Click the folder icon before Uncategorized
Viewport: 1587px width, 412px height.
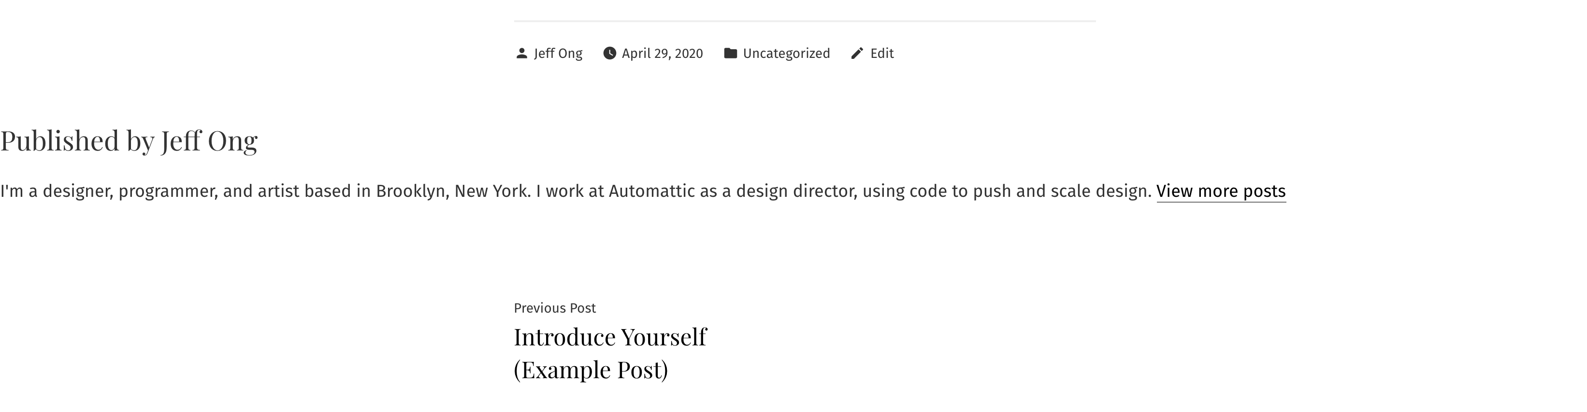click(731, 54)
